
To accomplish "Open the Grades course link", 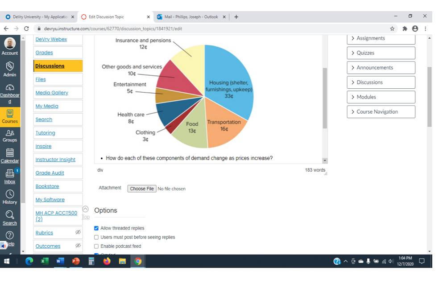I will coord(44,53).
